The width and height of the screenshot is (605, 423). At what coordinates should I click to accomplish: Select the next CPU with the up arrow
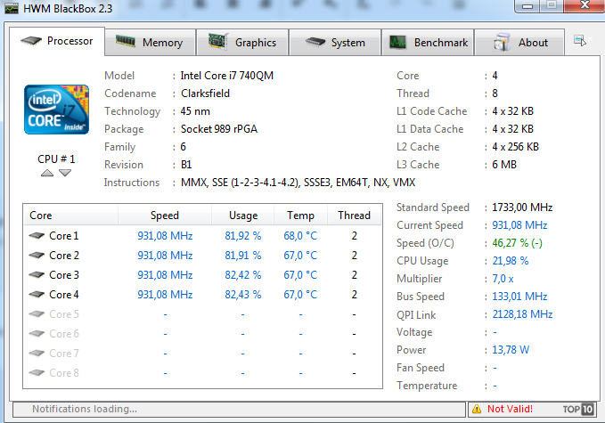pos(47,173)
